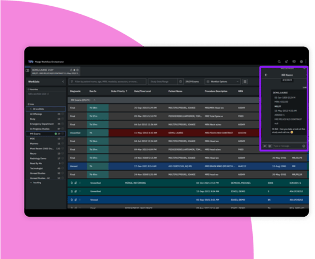Open the Worklist Options dropdown

(223, 82)
